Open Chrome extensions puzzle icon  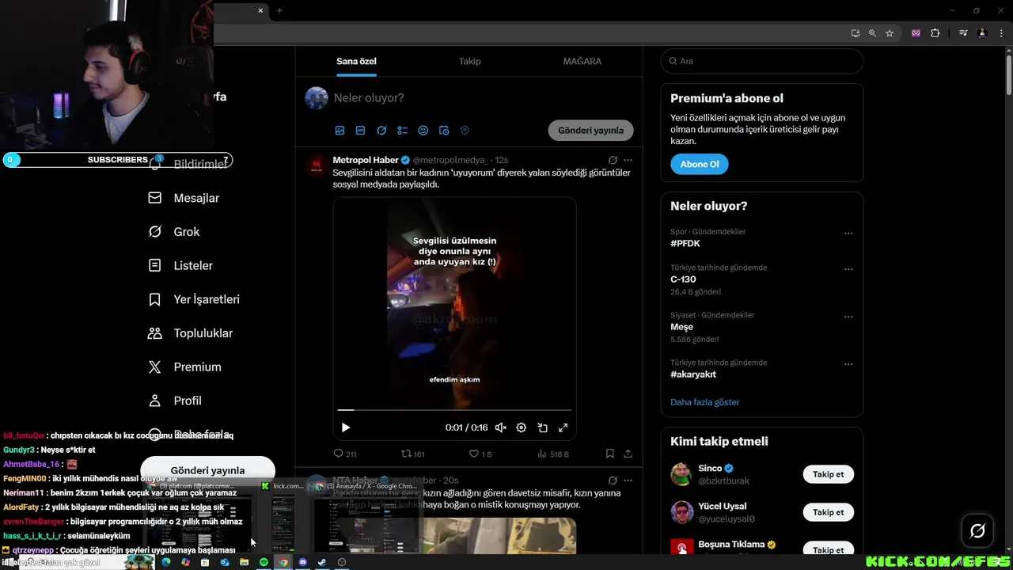[x=935, y=33]
